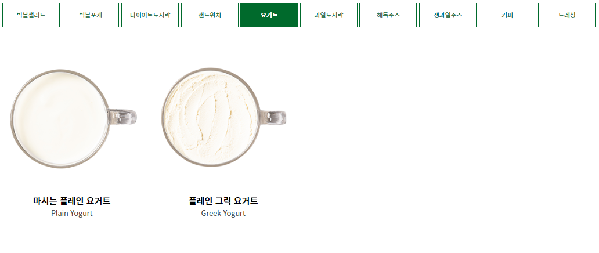Switch to the 빅볼포케 tab
The image size is (599, 253).
coord(90,15)
